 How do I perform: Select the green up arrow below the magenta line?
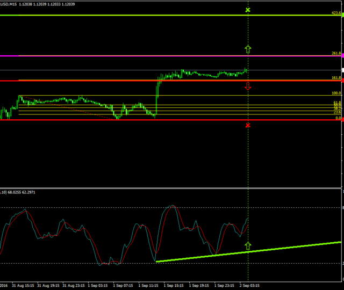click(x=248, y=49)
